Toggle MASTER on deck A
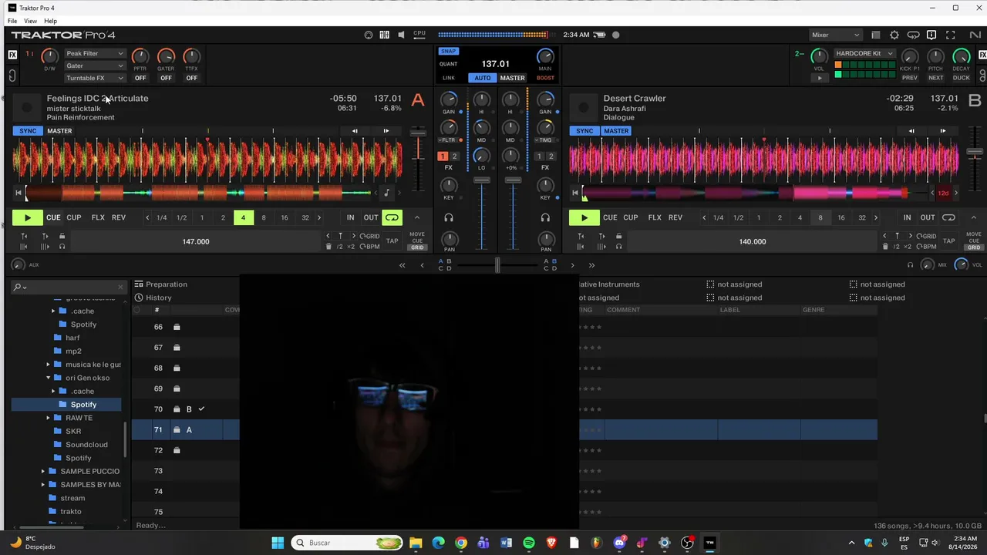The image size is (987, 555). click(x=59, y=131)
